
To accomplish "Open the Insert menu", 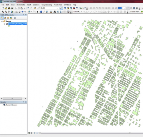I will pos(29,5).
